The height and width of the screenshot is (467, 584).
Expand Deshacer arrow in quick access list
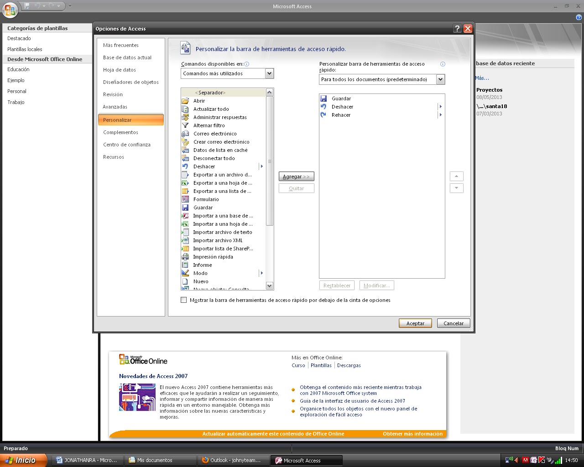click(x=440, y=107)
